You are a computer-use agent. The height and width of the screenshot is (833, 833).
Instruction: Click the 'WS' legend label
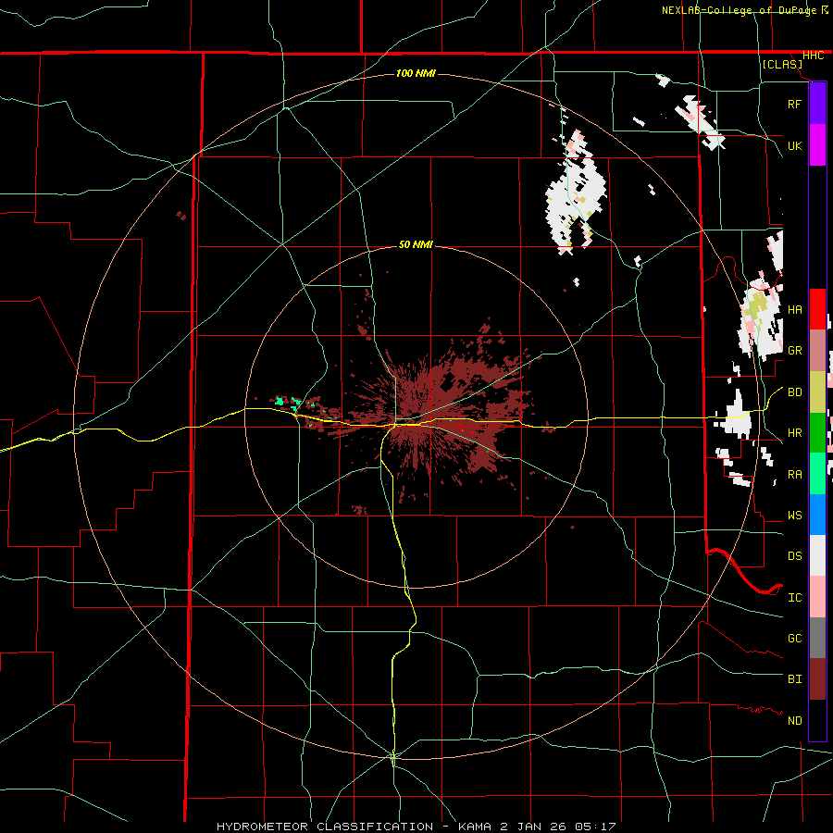click(x=794, y=516)
